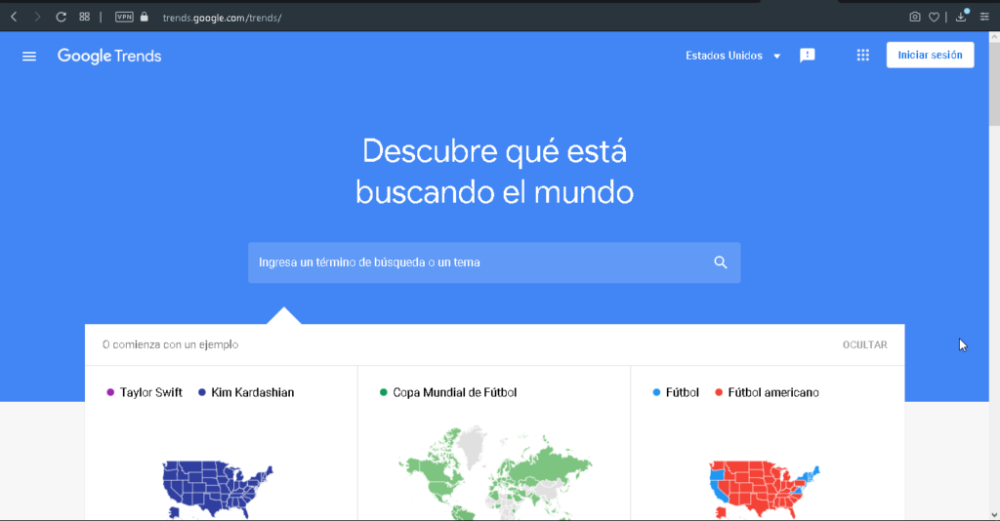Toggle the VPN badge in address bar
Viewport: 1000px width, 521px height.
click(124, 18)
